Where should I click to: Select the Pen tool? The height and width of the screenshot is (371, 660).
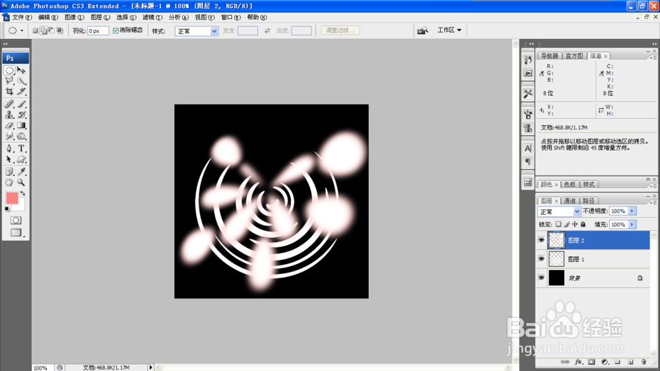(9, 149)
